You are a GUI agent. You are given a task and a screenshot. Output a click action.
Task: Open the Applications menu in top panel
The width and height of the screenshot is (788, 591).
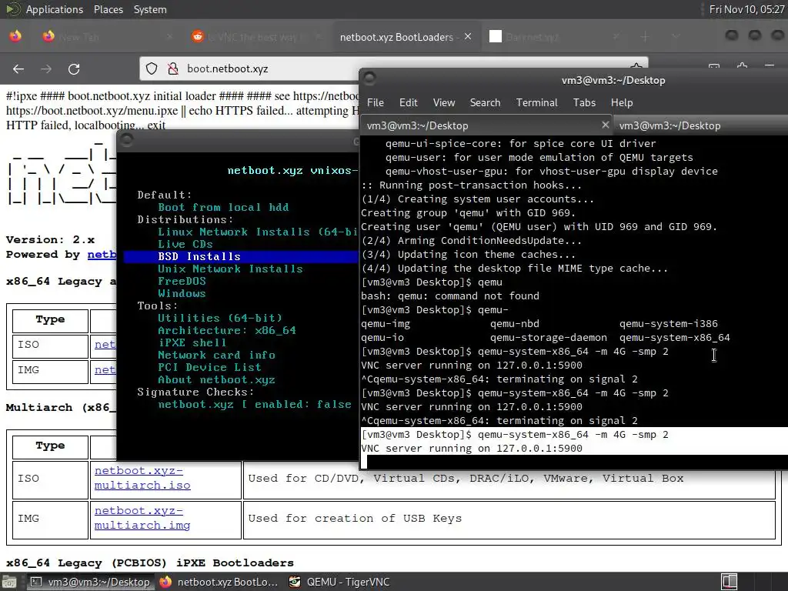coord(55,9)
